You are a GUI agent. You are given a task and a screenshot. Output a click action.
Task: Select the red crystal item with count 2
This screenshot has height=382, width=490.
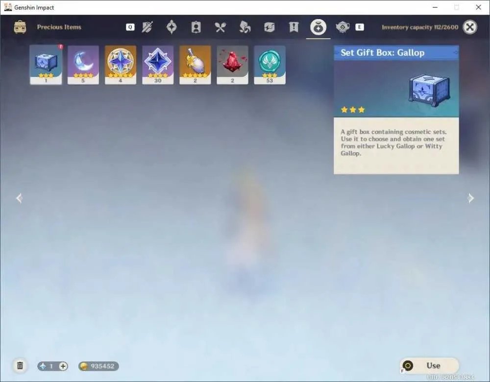coord(232,65)
